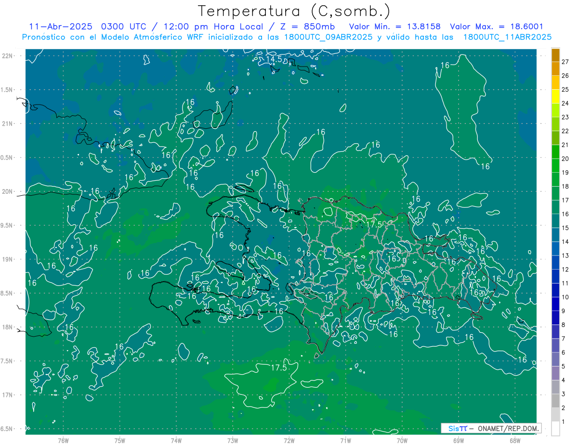Click the "3" label on the color scale

point(563,394)
